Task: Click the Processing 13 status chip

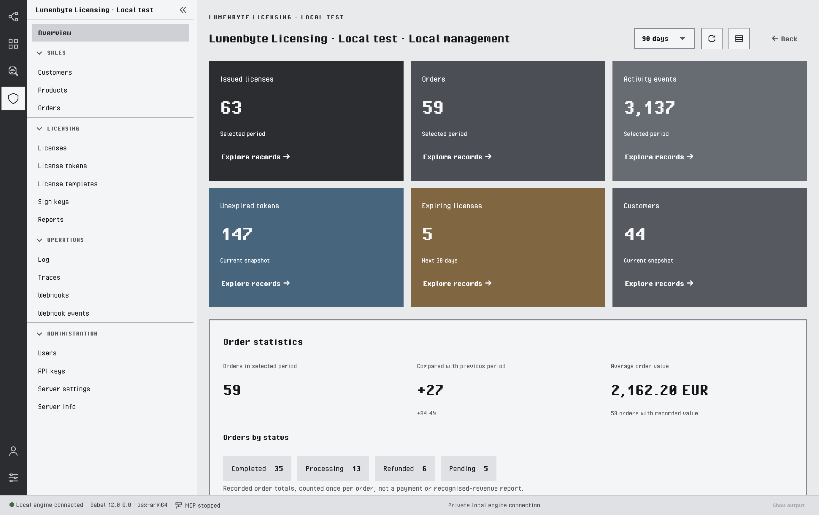Action: click(x=333, y=468)
